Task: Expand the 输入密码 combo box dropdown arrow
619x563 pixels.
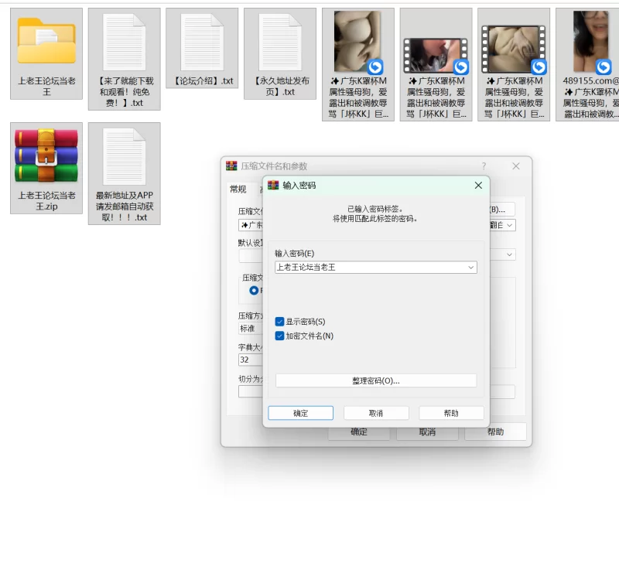Action: (470, 268)
